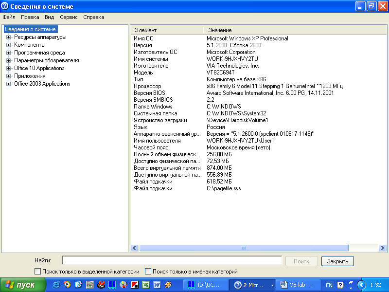389x292 pixels.
Task: Switch the EN language indicator
Action: point(329,285)
